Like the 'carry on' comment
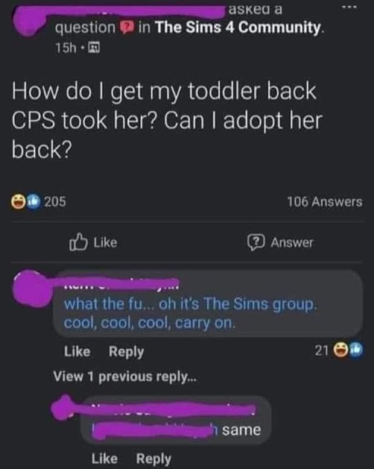374x469 pixels. (x=77, y=351)
